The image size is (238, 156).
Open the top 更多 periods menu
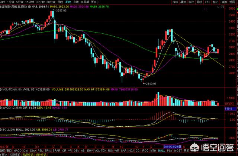(x=94, y=2)
